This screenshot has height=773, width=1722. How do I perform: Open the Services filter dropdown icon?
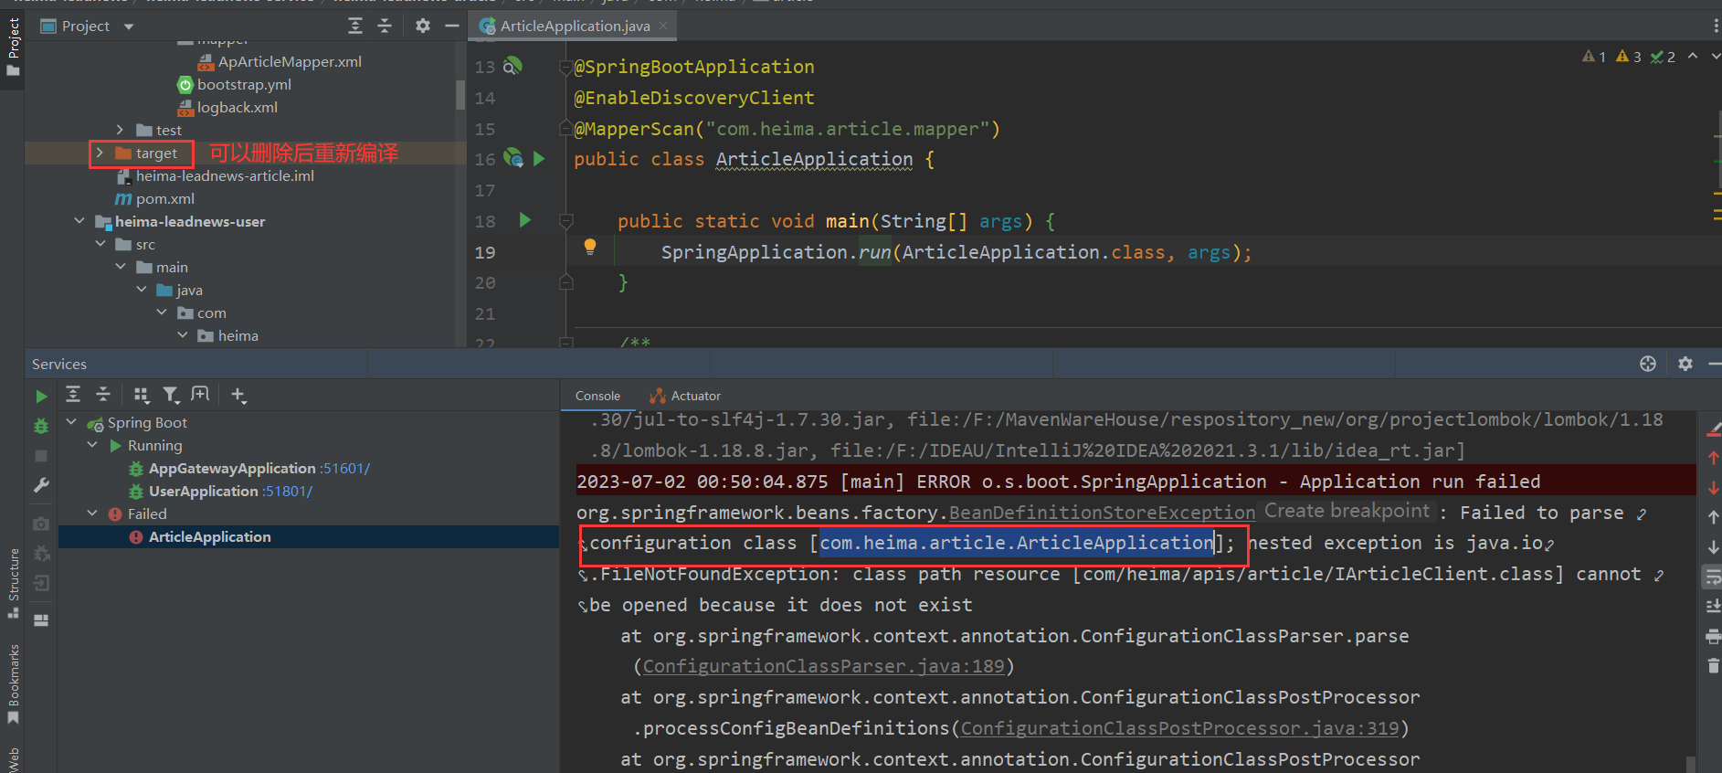click(x=171, y=395)
